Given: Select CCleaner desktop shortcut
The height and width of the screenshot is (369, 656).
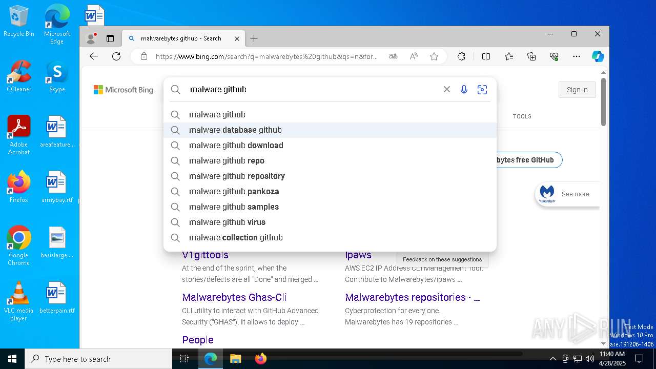Looking at the screenshot, I should point(19,77).
